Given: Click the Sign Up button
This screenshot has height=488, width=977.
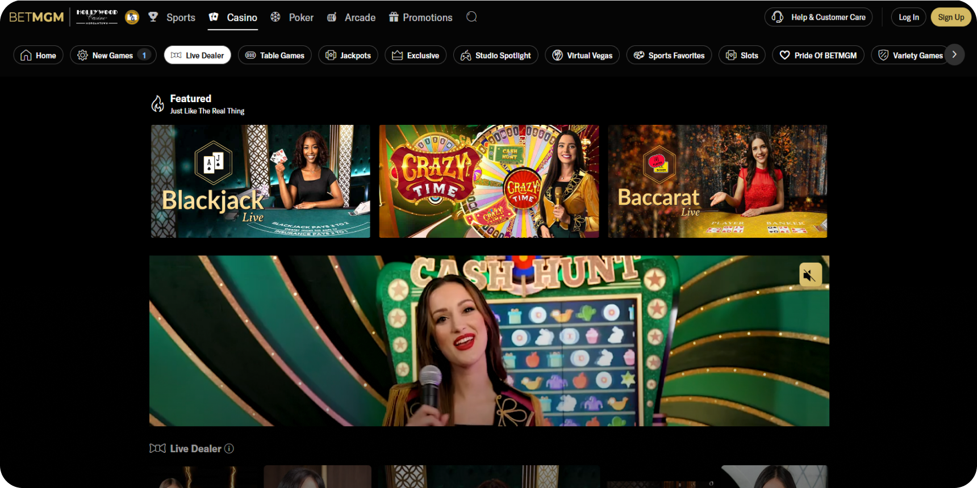Looking at the screenshot, I should pos(951,17).
